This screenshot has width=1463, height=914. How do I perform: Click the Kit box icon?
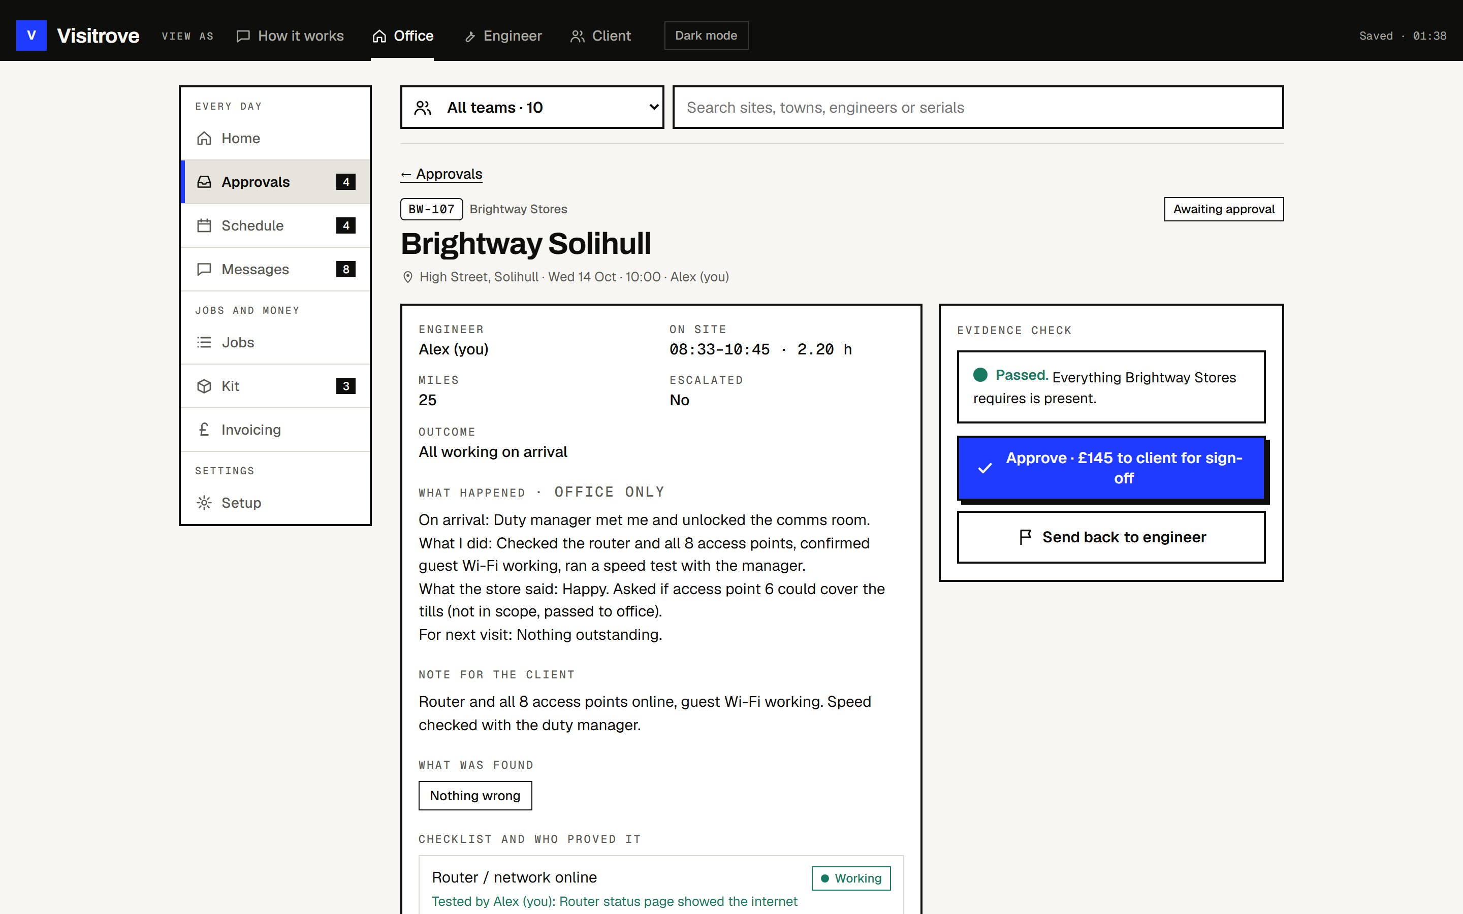(x=204, y=386)
